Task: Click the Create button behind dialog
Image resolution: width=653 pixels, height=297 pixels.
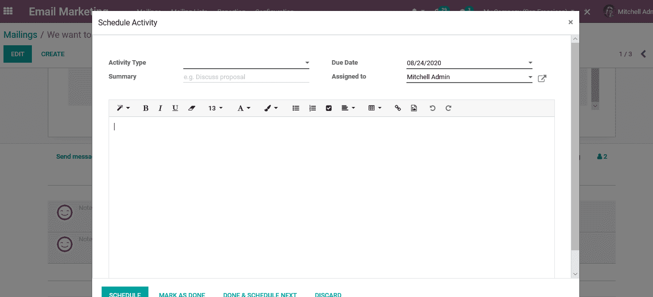Action: click(53, 54)
